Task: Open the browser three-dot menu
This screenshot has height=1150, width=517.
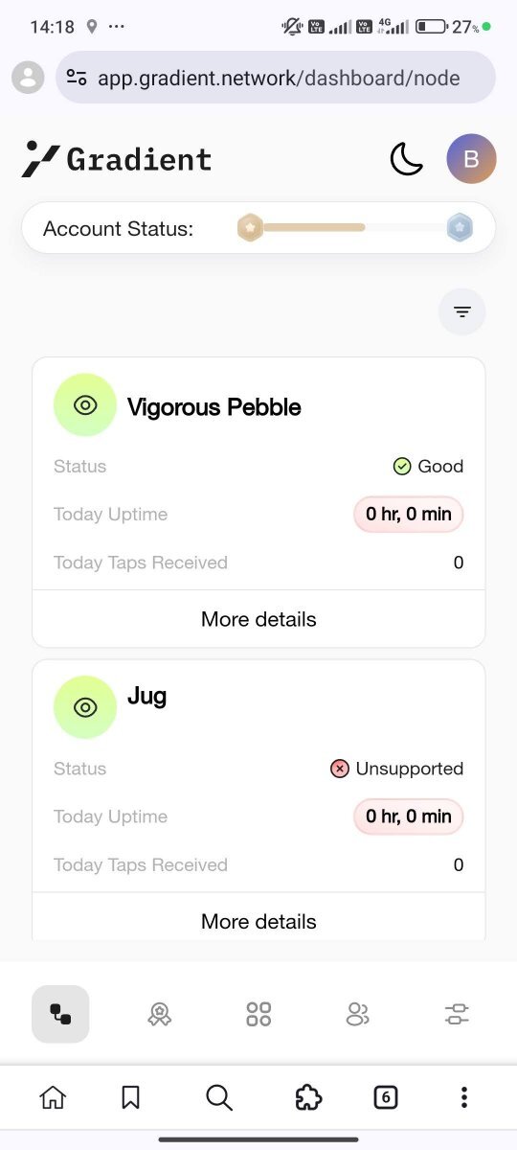Action: click(x=463, y=1097)
